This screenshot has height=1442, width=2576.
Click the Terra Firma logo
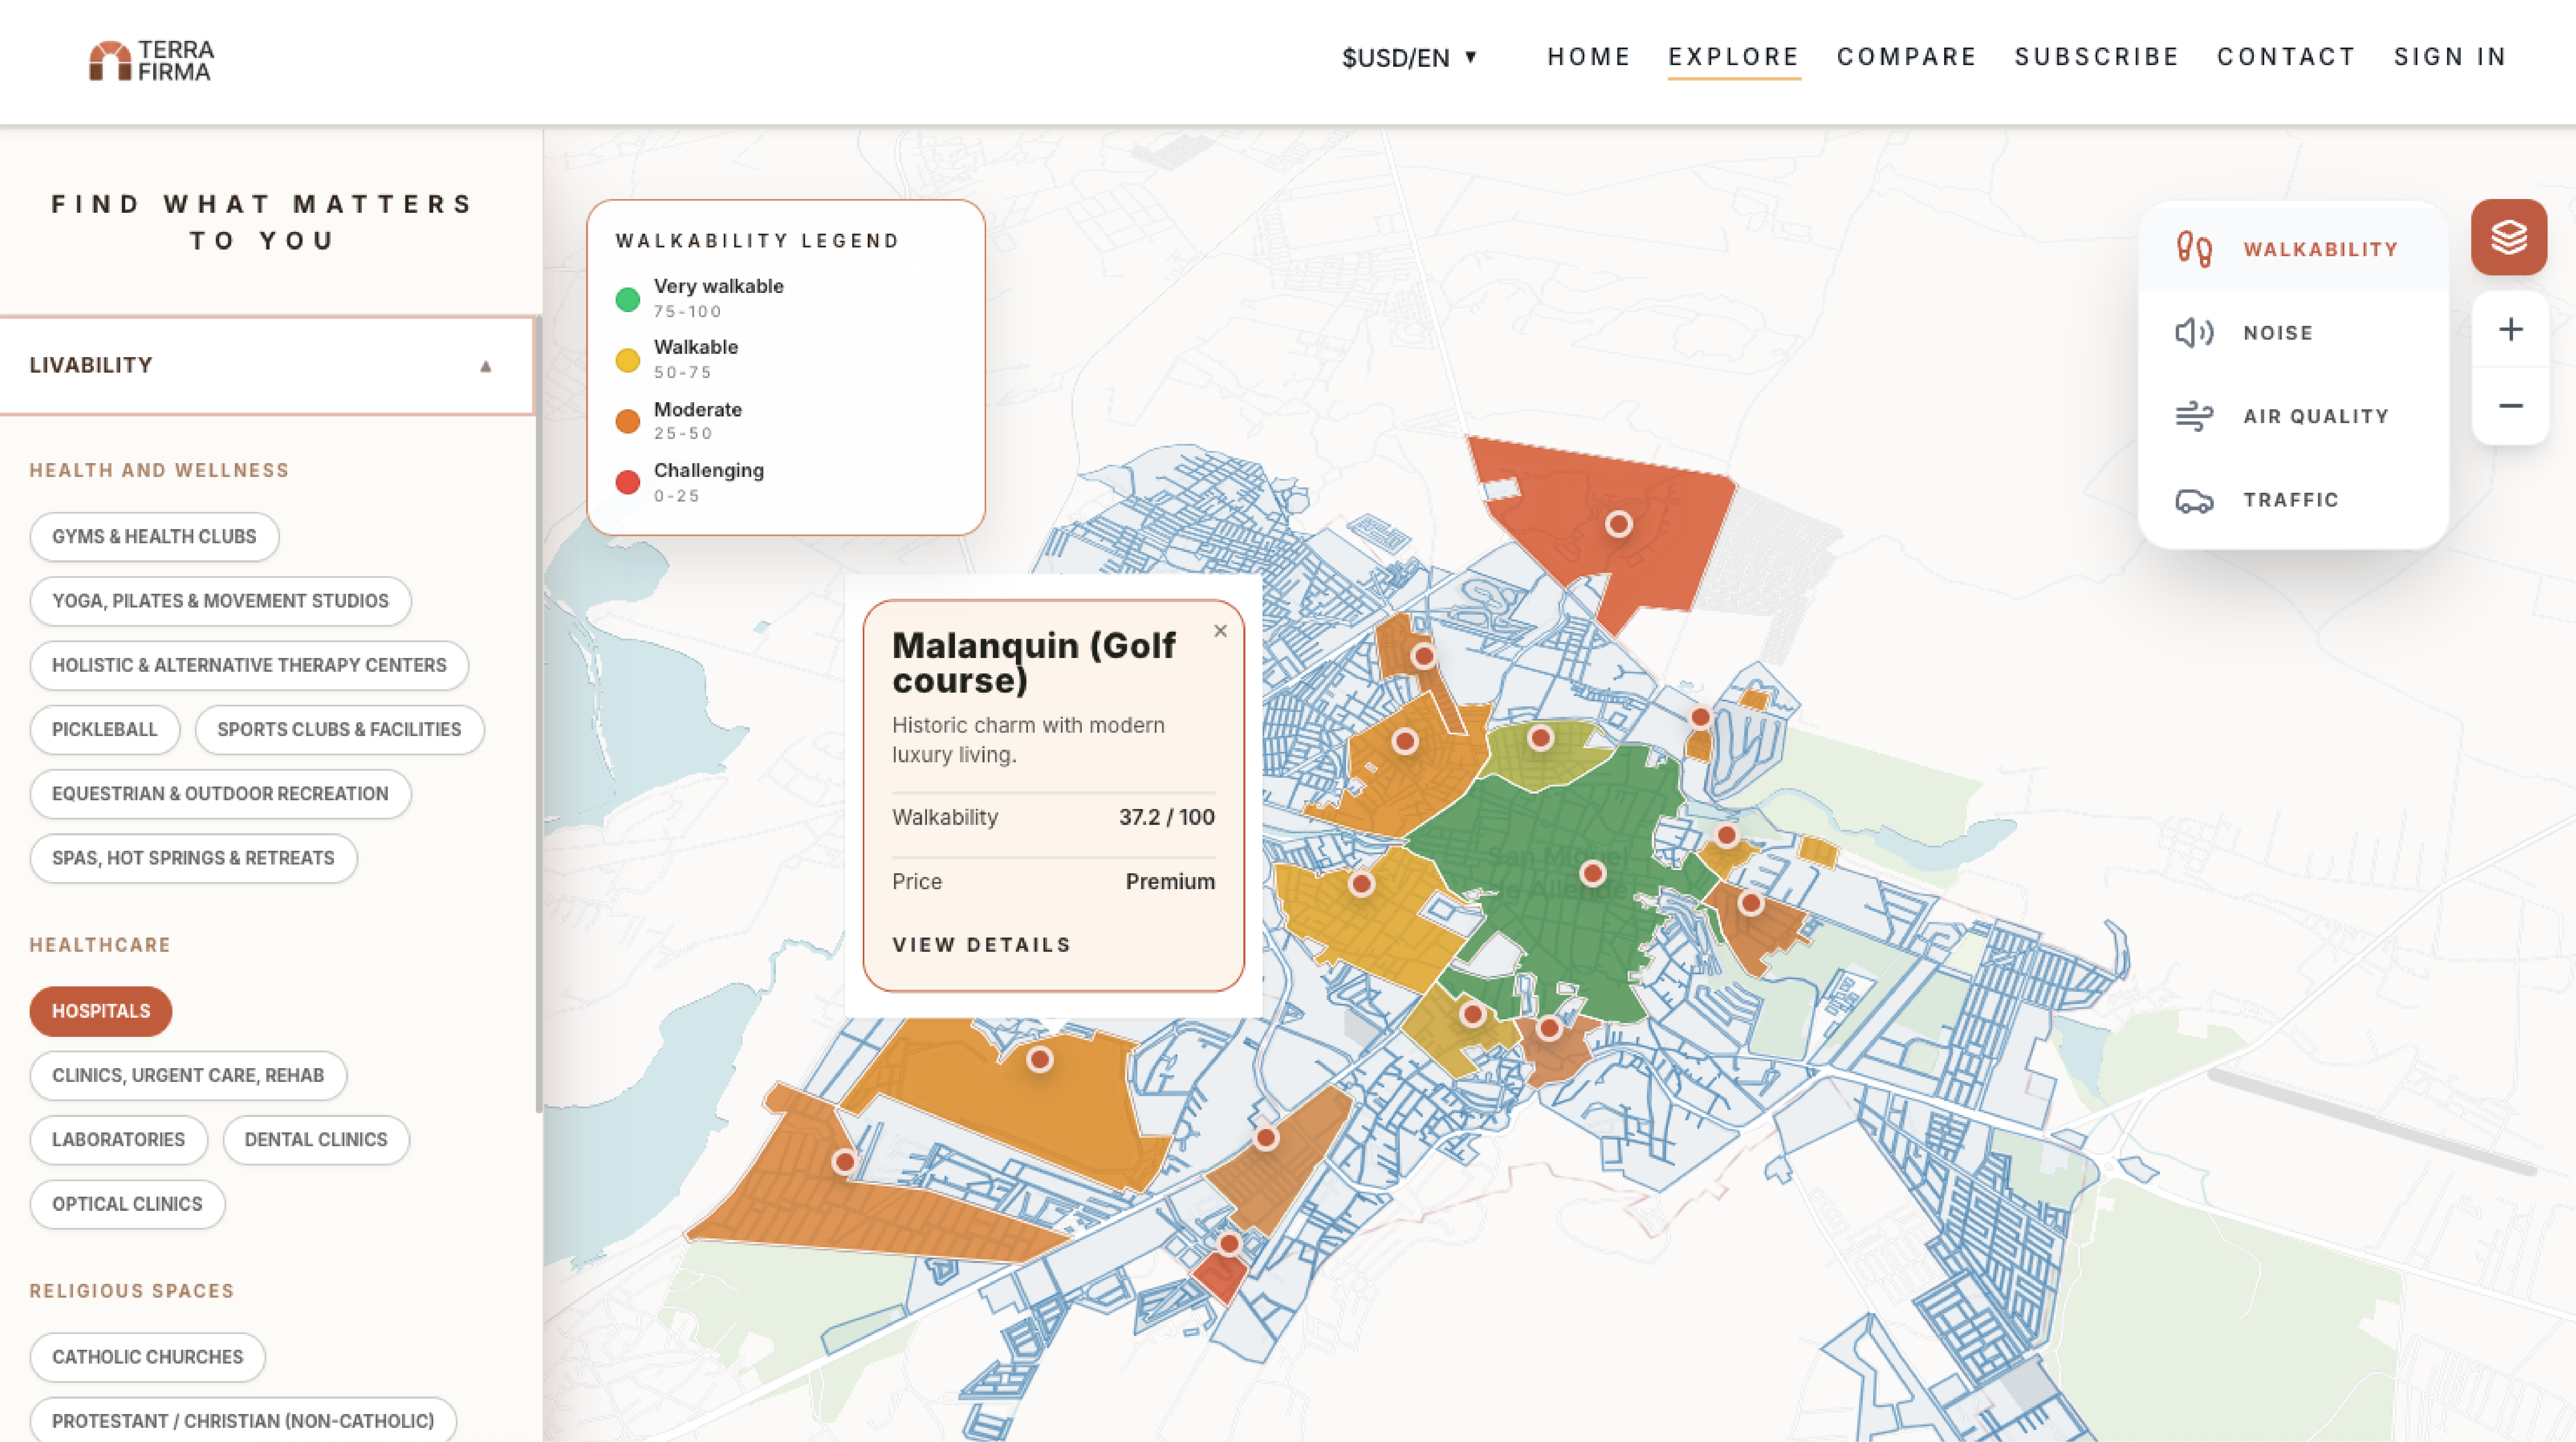tap(152, 60)
